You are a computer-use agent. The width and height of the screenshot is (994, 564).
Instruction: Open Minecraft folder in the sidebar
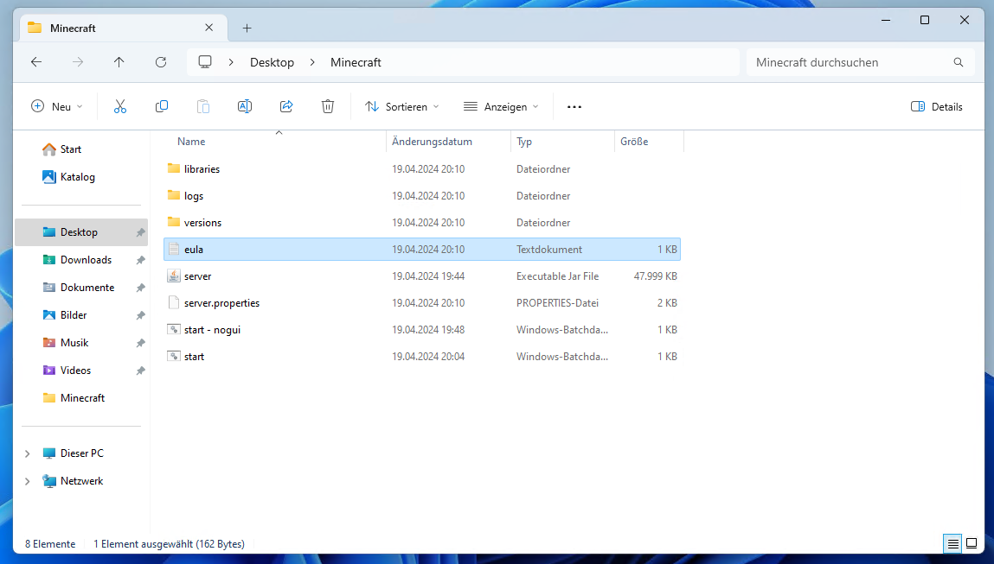coord(82,398)
